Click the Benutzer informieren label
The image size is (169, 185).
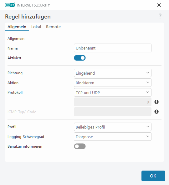[25, 146]
